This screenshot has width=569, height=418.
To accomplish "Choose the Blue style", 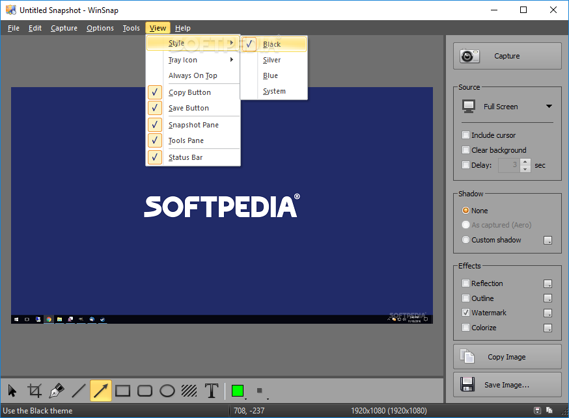I will [x=274, y=75].
